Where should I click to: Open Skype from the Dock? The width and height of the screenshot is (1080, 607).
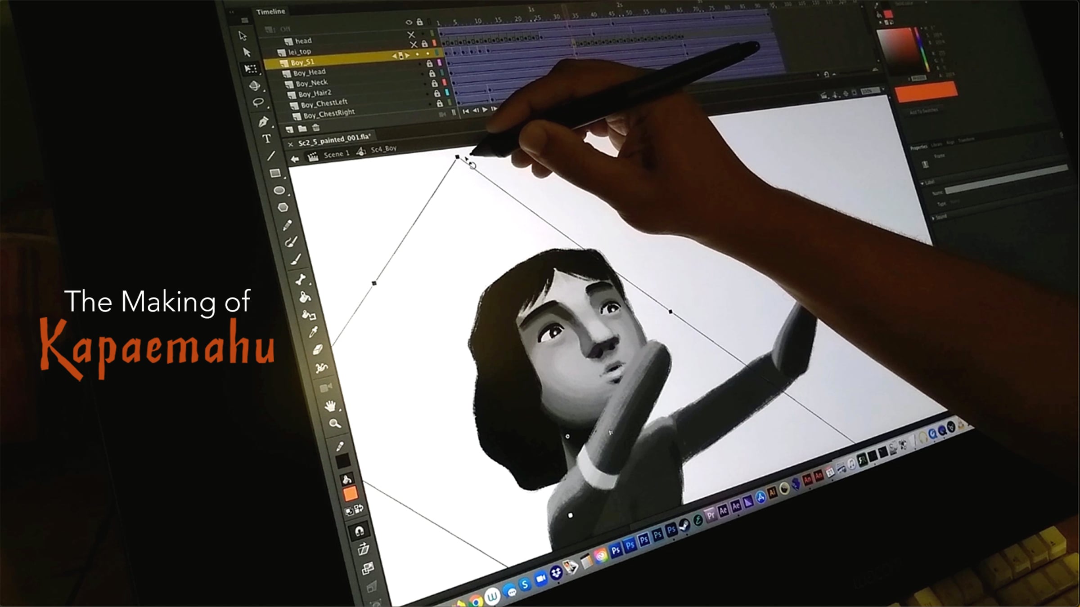pos(525,584)
